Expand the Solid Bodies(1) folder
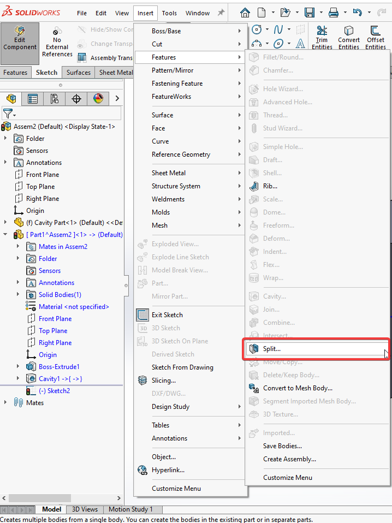The image size is (392, 523). point(17,294)
